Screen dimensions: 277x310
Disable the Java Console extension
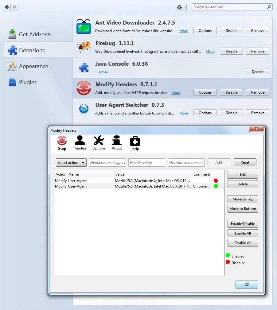coord(258,72)
